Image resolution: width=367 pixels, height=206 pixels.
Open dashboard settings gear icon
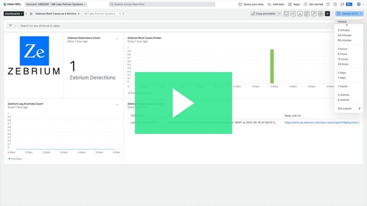(x=320, y=14)
